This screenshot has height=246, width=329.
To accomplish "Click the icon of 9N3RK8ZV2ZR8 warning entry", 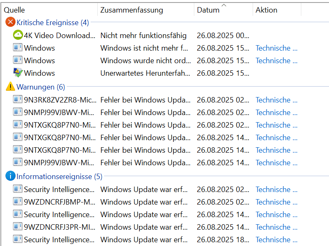I will (x=18, y=100).
